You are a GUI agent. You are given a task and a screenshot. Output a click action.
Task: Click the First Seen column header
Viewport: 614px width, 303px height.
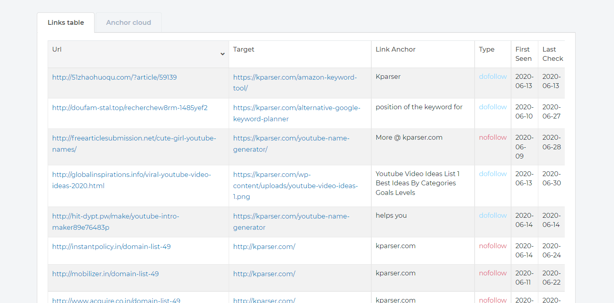click(x=523, y=54)
